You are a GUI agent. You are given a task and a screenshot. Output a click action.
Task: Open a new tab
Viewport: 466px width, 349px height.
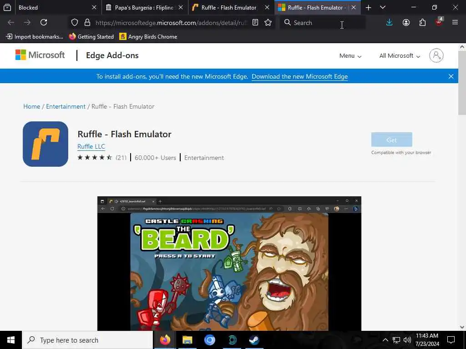[x=368, y=7]
